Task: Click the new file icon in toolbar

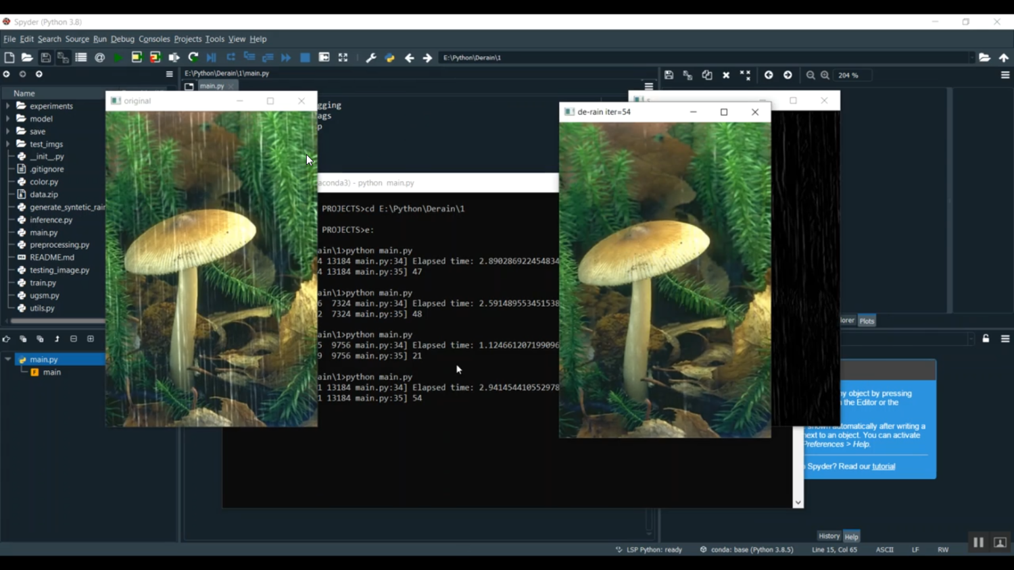Action: click(x=9, y=58)
